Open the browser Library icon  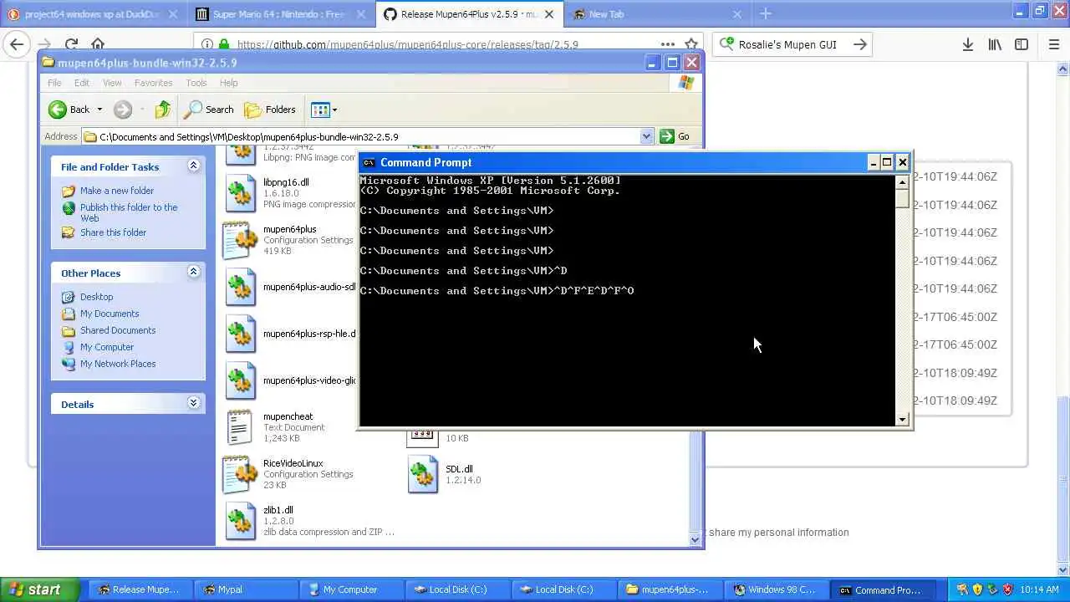(x=995, y=44)
